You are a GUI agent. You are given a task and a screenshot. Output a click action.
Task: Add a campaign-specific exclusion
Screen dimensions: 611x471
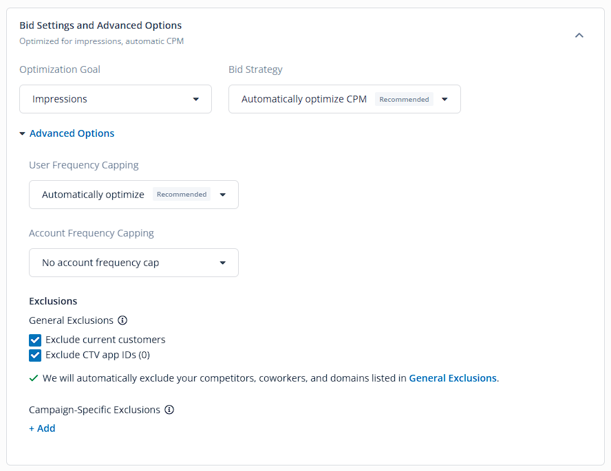click(x=42, y=428)
